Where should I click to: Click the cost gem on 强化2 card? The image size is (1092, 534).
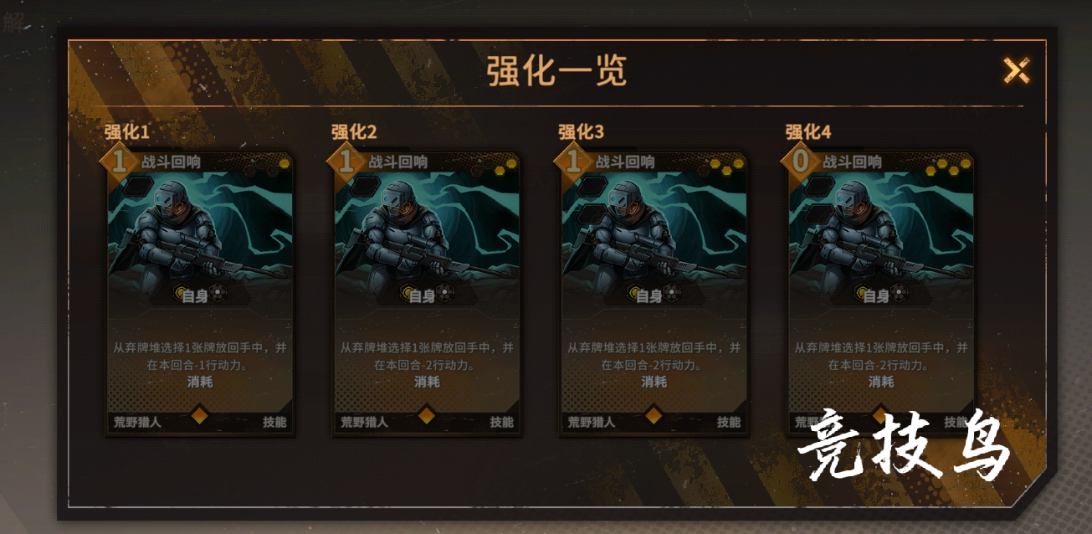click(x=346, y=162)
